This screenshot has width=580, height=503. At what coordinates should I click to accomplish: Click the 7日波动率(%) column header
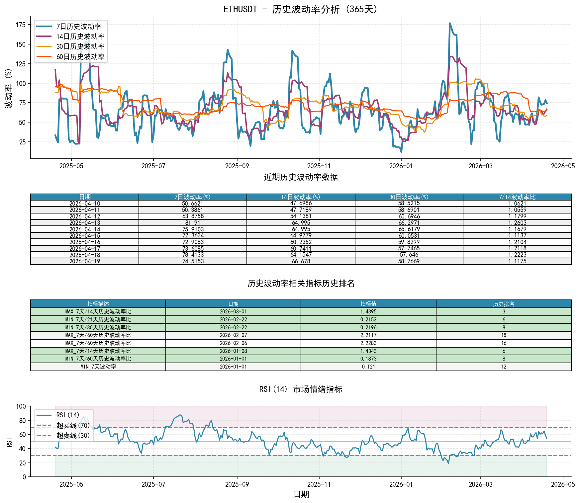click(193, 197)
